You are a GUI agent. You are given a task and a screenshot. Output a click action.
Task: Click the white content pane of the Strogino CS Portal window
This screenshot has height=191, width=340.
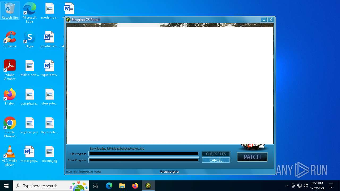(x=170, y=85)
